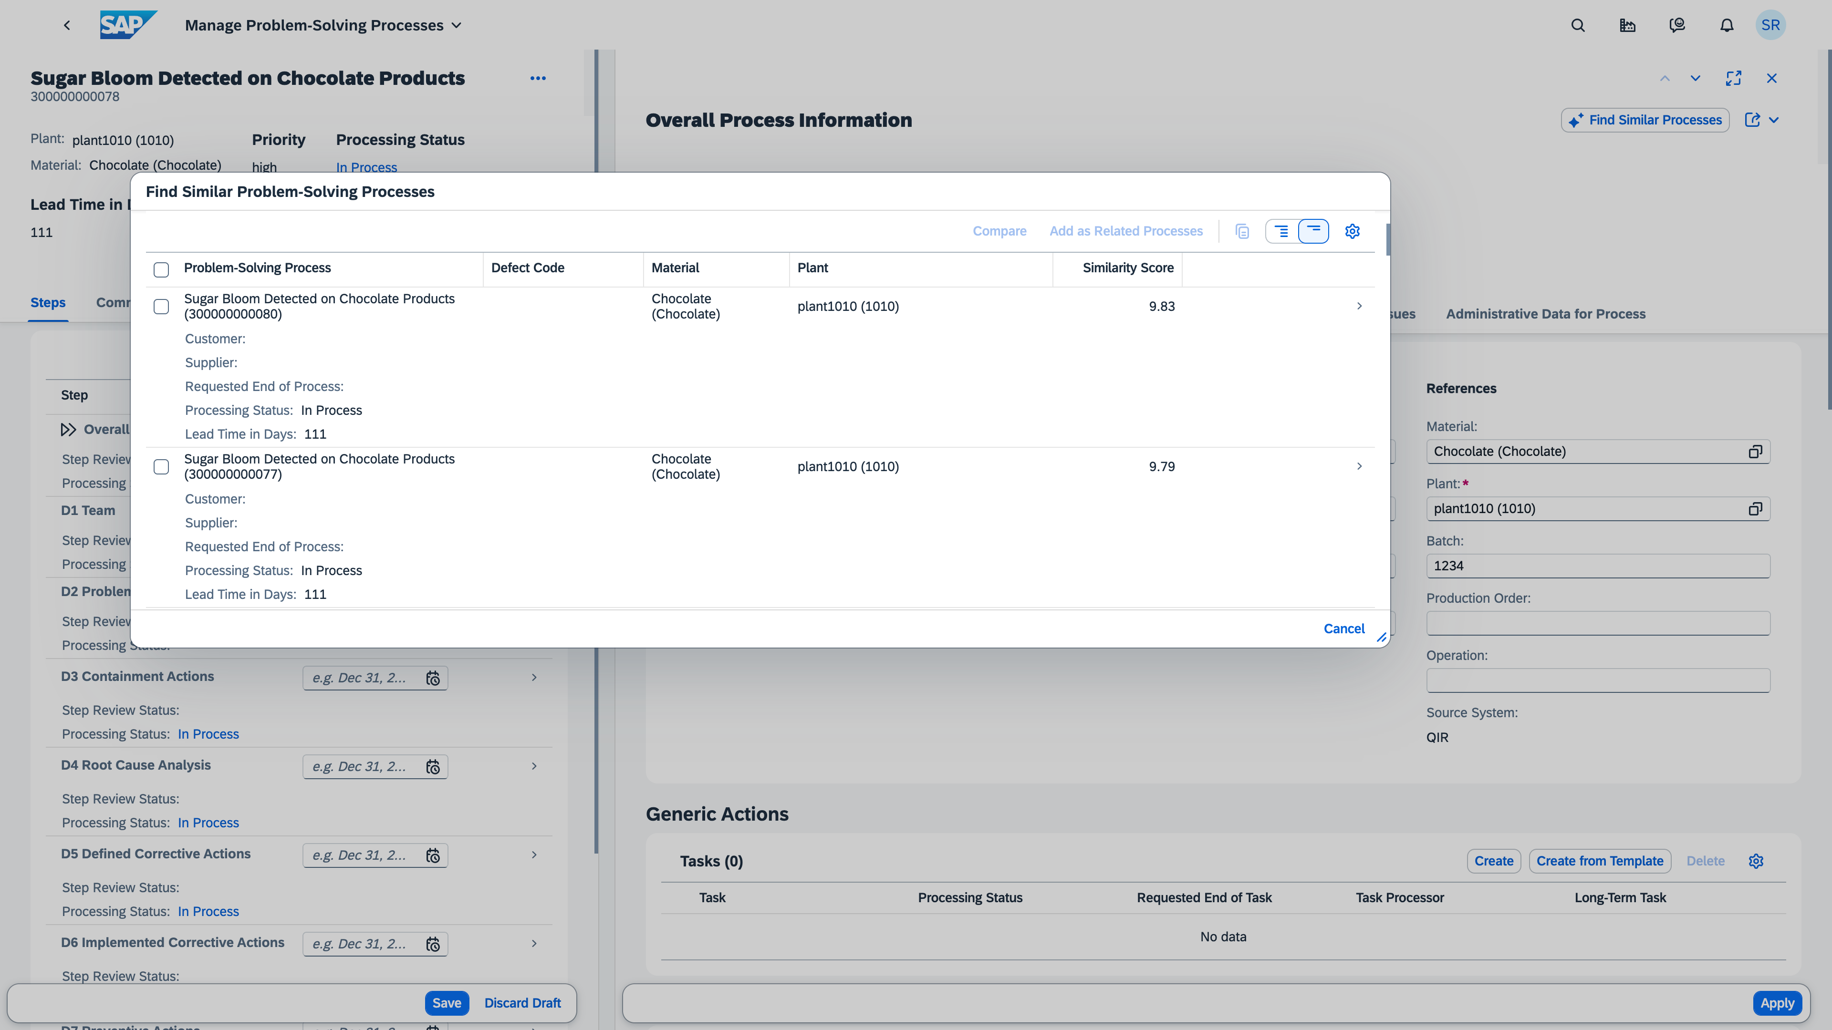The height and width of the screenshot is (1030, 1832).
Task: Click the Batch input field
Action: click(1597, 566)
